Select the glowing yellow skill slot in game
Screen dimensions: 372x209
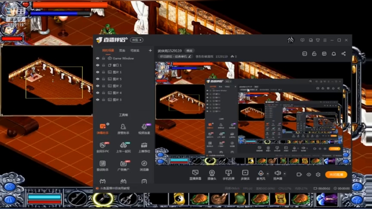pyautogui.click(x=103, y=199)
